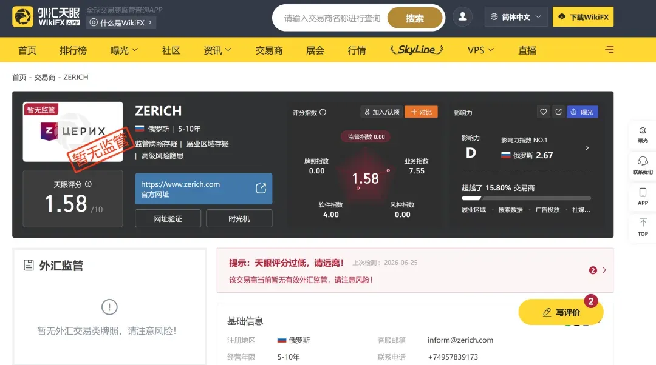The image size is (656, 365).
Task: Click 首页 in the breadcrumb
Action: pyautogui.click(x=19, y=77)
